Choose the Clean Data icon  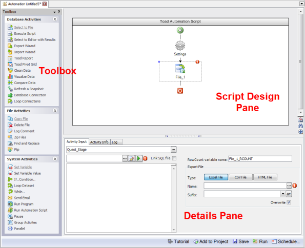[x=10, y=70]
